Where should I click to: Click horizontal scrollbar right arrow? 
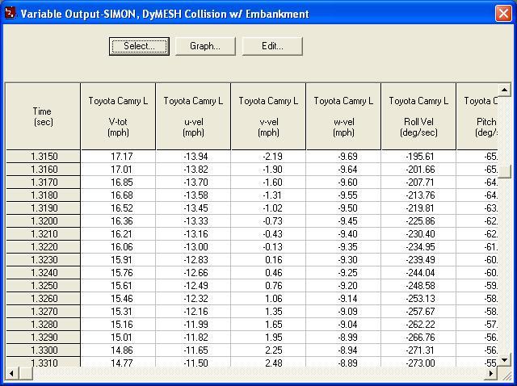tap(492, 372)
